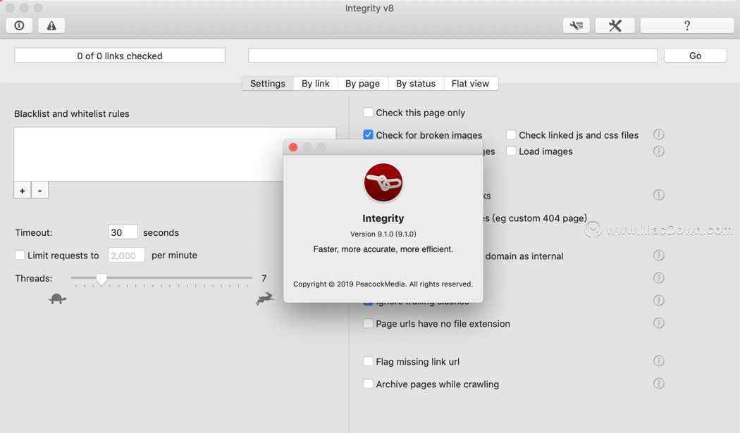
Task: Open the Flat view tab
Action: pos(471,84)
